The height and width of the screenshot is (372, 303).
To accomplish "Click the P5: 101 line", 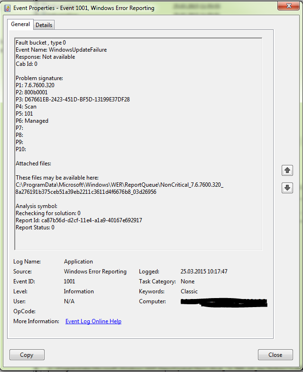I will click(x=24, y=114).
